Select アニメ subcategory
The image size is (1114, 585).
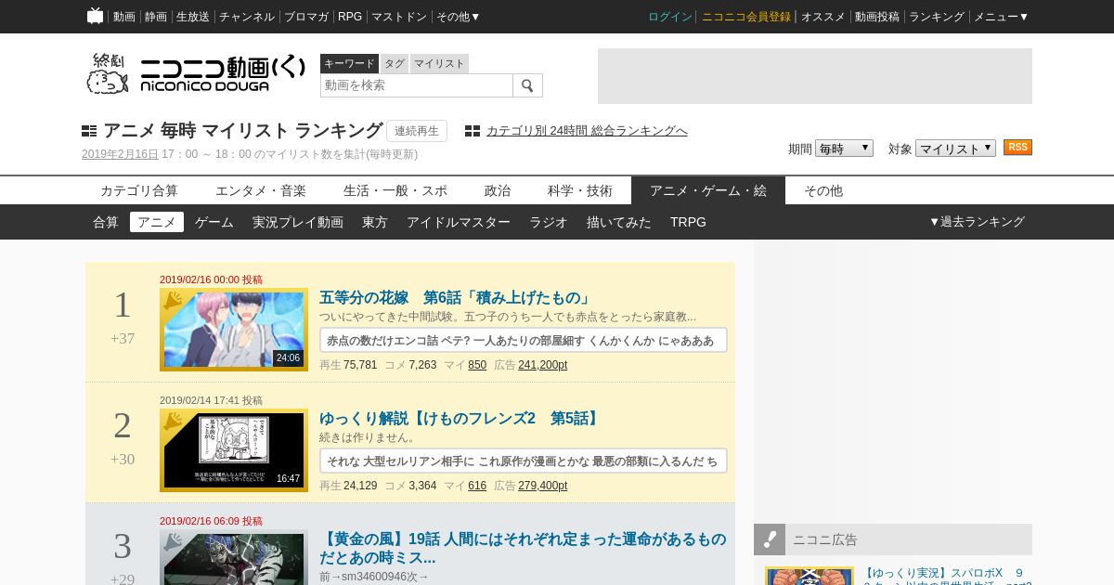click(157, 222)
